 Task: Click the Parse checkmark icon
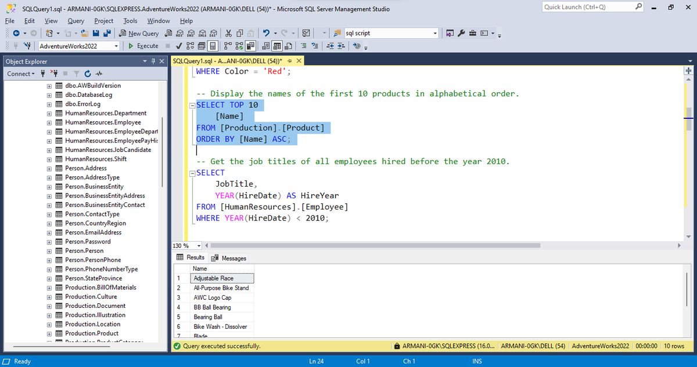coord(179,46)
